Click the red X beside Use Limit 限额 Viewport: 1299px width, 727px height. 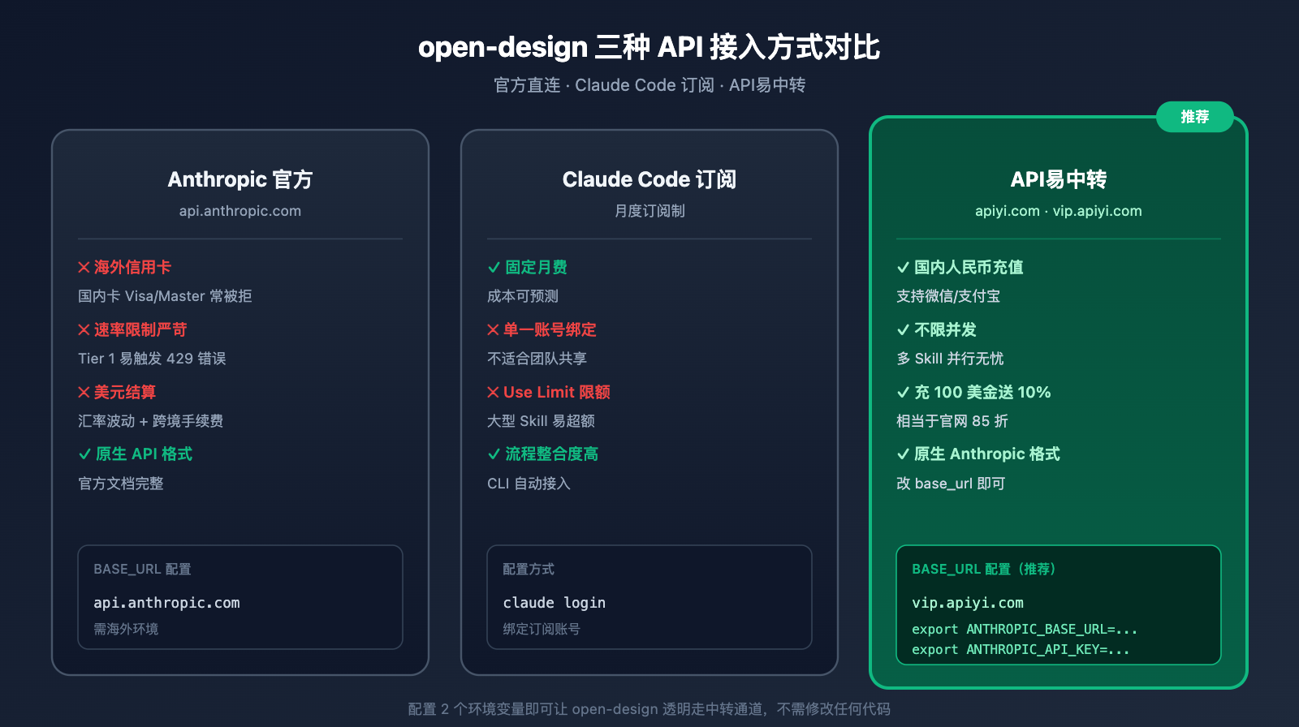tap(493, 392)
